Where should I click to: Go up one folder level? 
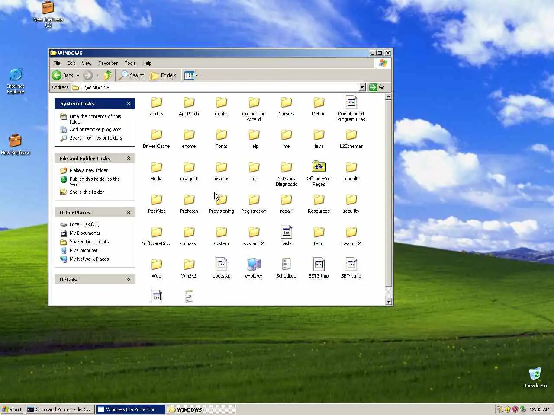[108, 75]
